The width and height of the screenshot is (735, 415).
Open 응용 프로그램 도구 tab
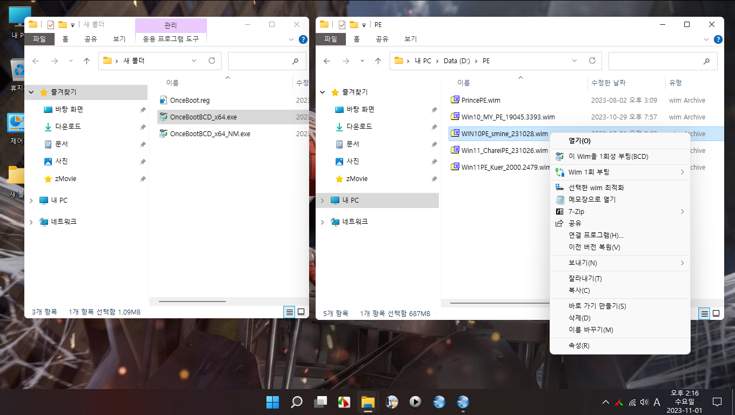click(171, 39)
